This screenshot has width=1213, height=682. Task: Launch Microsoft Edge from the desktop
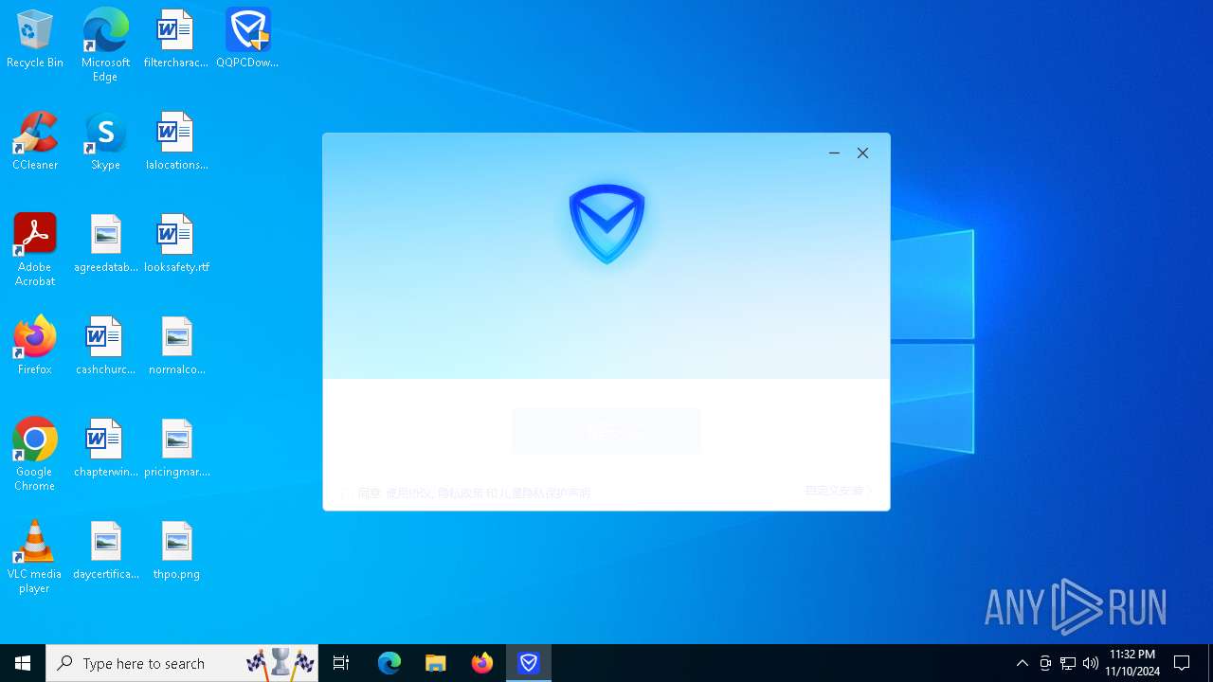(x=105, y=45)
